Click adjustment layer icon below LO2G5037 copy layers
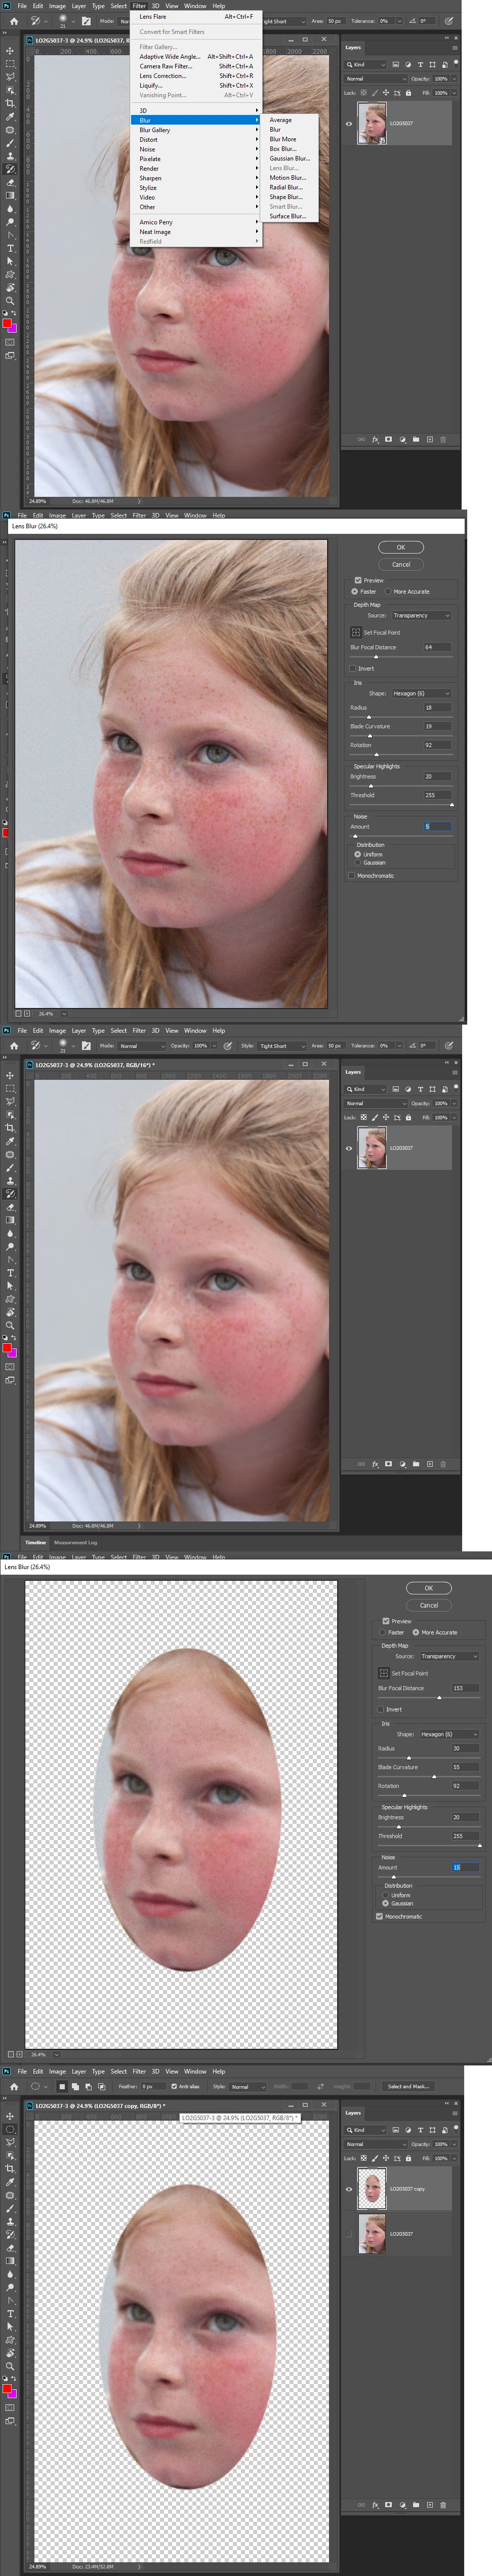The height and width of the screenshot is (2576, 492). (x=402, y=2505)
